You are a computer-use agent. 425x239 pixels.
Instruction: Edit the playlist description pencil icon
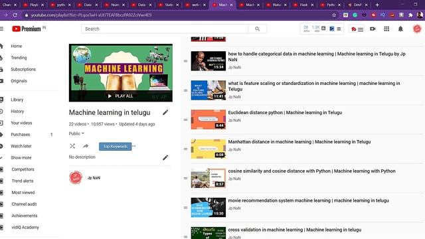tap(165, 157)
